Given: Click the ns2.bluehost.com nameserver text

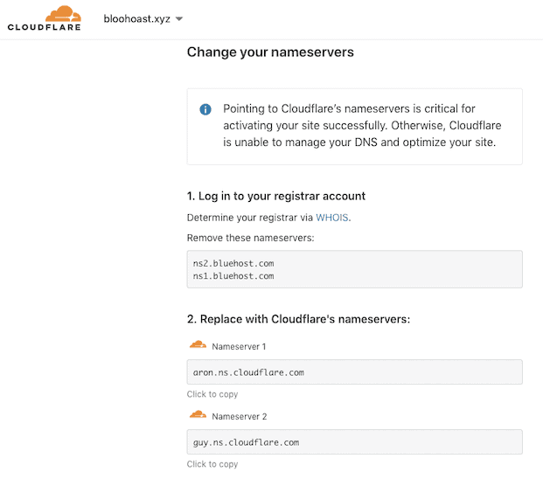Looking at the screenshot, I should (233, 263).
